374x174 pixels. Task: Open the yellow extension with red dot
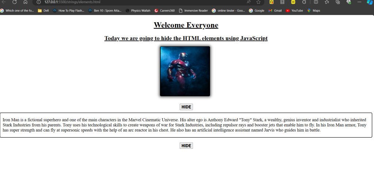pyautogui.click(x=271, y=2)
